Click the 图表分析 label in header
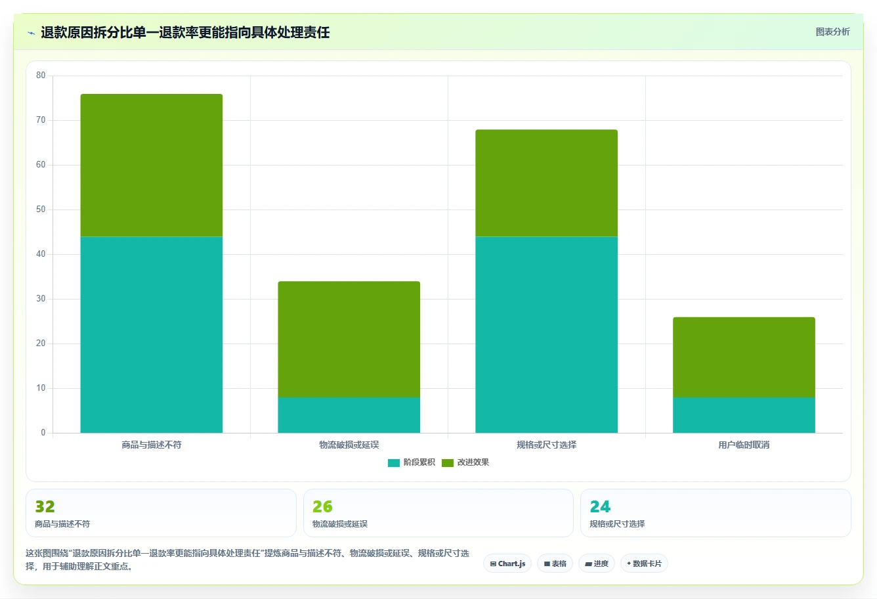 832,32
